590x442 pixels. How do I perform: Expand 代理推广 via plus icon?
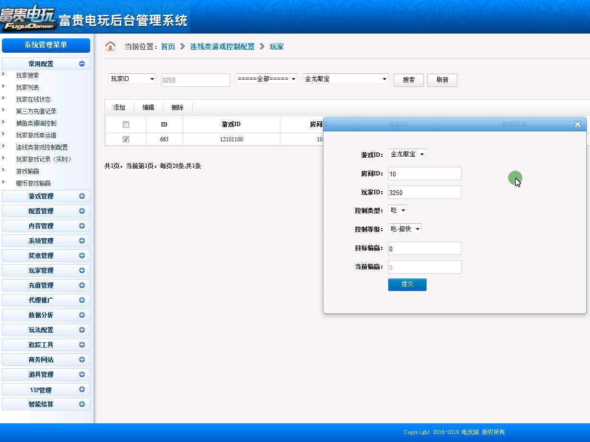pos(82,300)
